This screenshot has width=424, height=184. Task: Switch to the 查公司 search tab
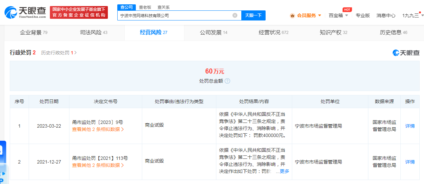click(126, 7)
